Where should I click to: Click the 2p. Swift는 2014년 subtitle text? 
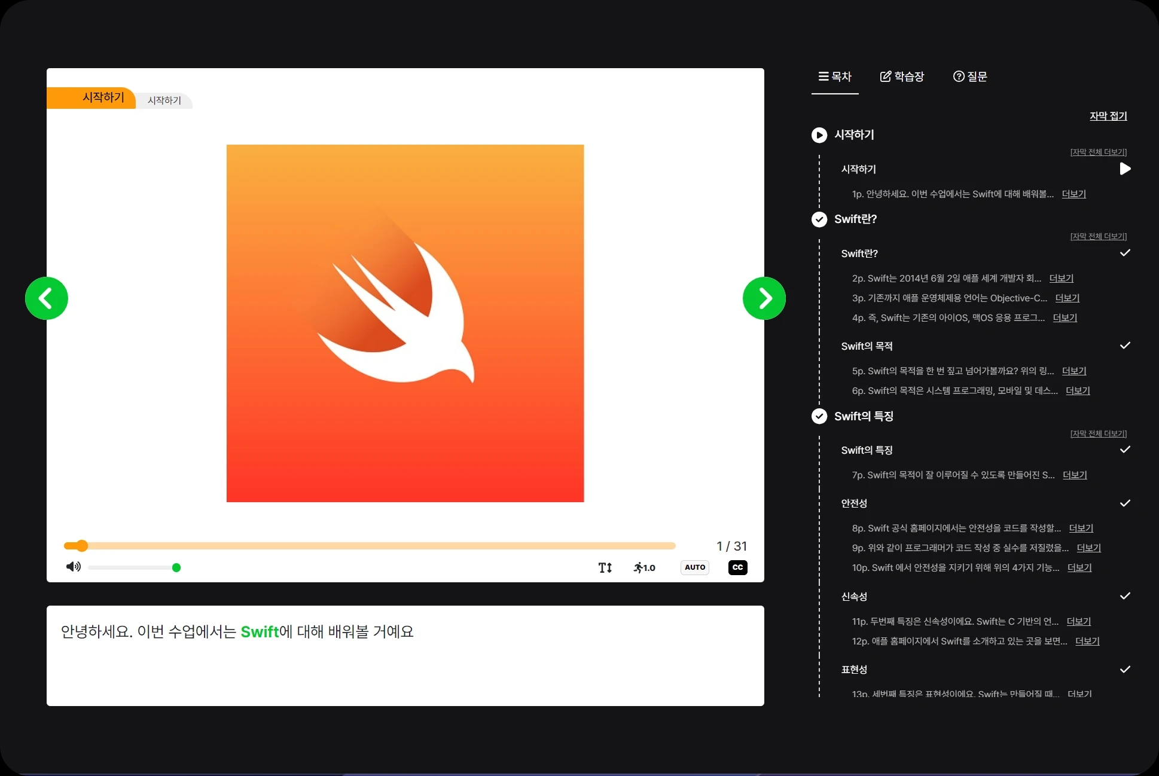[947, 279]
